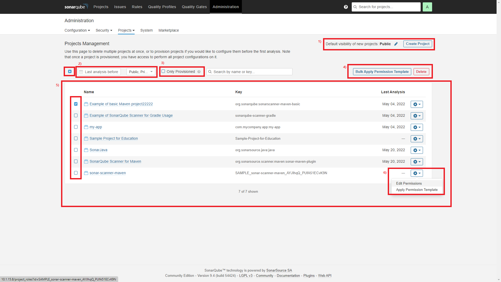This screenshot has width=501, height=282.
Task: Click the magnifier icon in the name or key search
Action: pos(210,72)
